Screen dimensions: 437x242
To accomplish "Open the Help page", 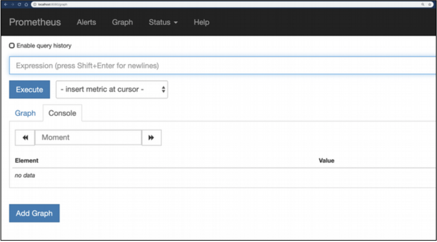I will point(202,22).
